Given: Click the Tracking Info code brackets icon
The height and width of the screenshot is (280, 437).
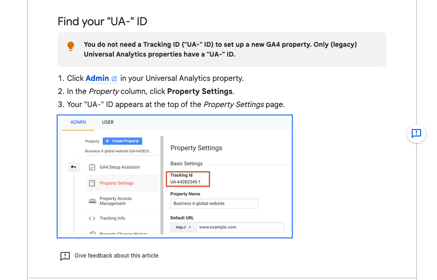Looking at the screenshot, I should (x=92, y=218).
